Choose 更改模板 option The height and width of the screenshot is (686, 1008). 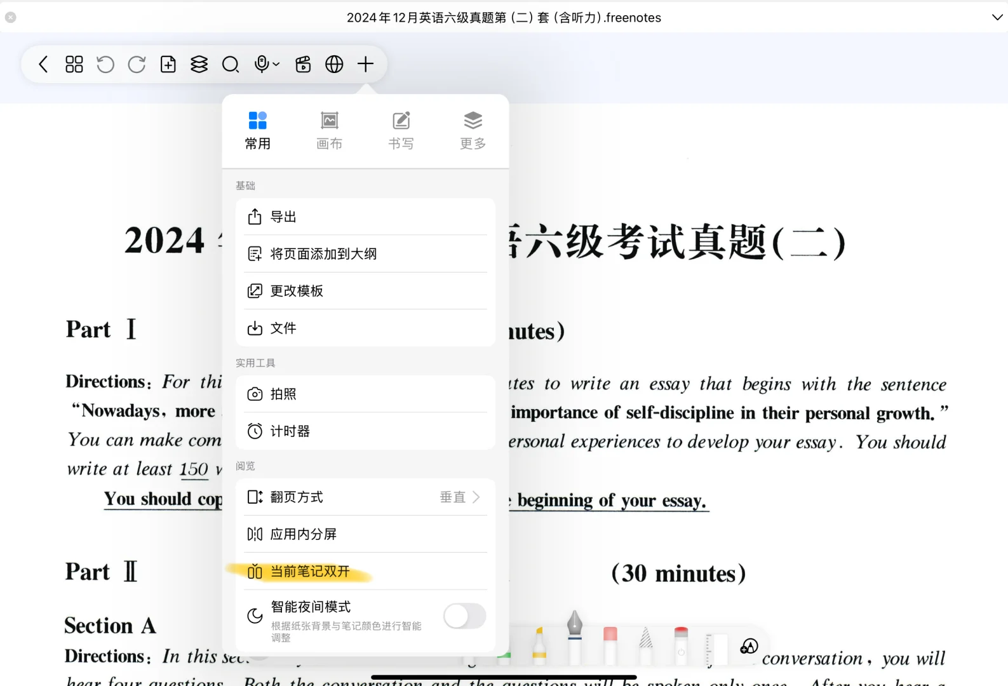(365, 291)
